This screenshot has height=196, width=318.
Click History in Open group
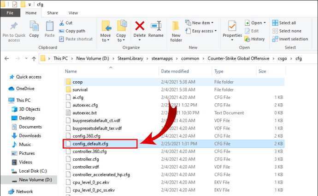[x=254, y=39]
